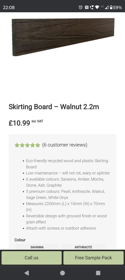Tap the £10.99 inc VAT price
Image resolution: width=125 pixels, height=280 pixels.
point(26,123)
